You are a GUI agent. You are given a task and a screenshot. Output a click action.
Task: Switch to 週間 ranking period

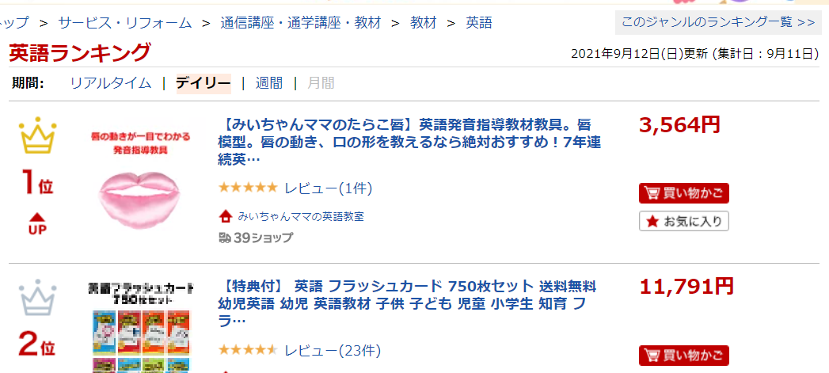(x=268, y=83)
